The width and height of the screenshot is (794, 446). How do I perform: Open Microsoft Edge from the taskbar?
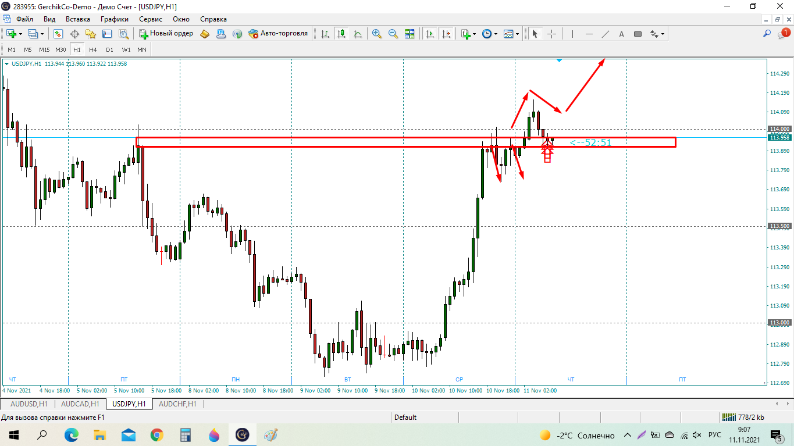point(71,434)
